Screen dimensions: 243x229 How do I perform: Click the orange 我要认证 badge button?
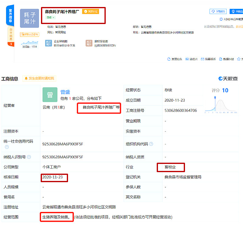tap(91, 12)
